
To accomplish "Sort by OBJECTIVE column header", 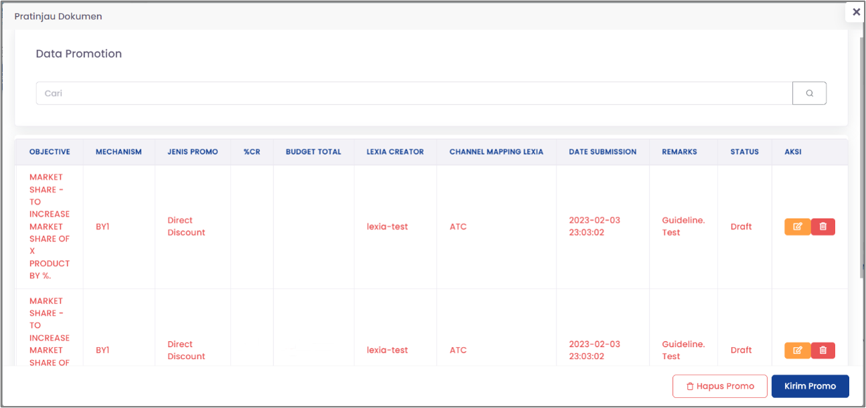I will [50, 152].
